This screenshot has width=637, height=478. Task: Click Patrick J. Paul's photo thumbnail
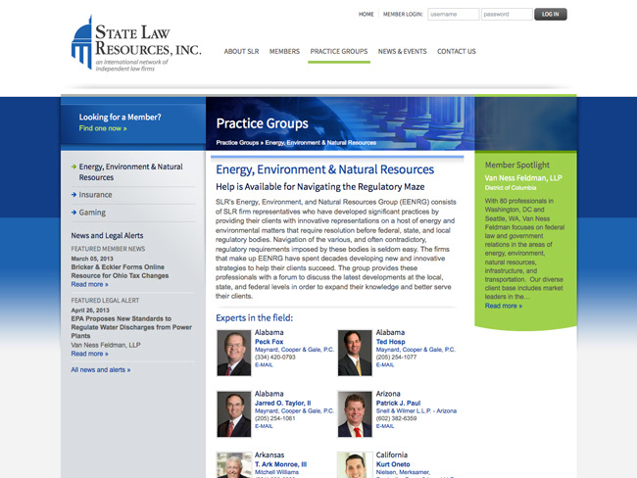(x=355, y=414)
